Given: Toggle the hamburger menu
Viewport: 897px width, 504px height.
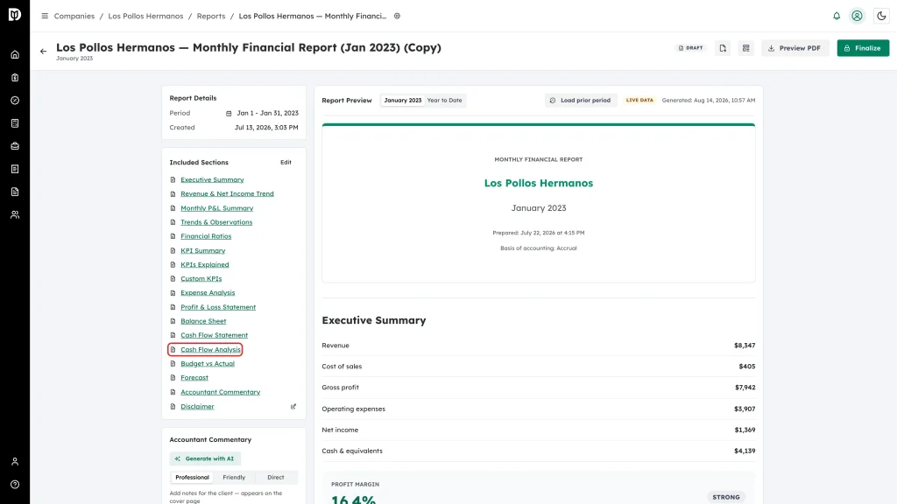Looking at the screenshot, I should tap(45, 16).
